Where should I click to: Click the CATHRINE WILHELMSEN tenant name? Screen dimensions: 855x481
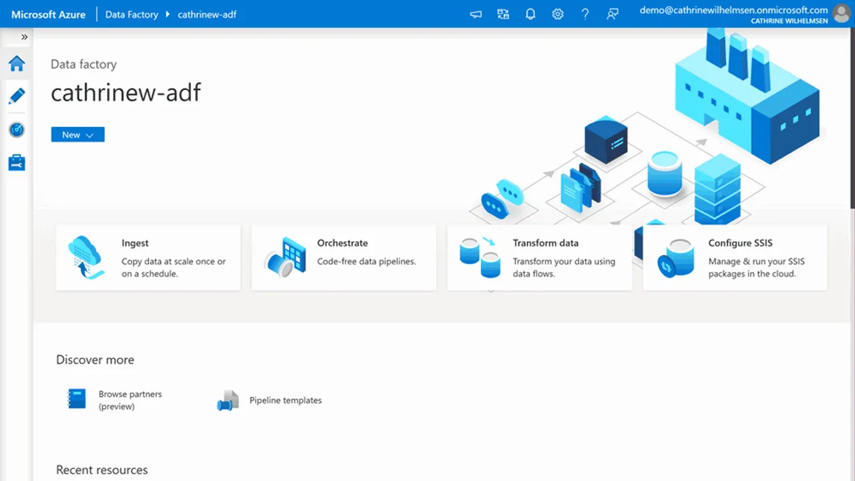click(x=790, y=21)
